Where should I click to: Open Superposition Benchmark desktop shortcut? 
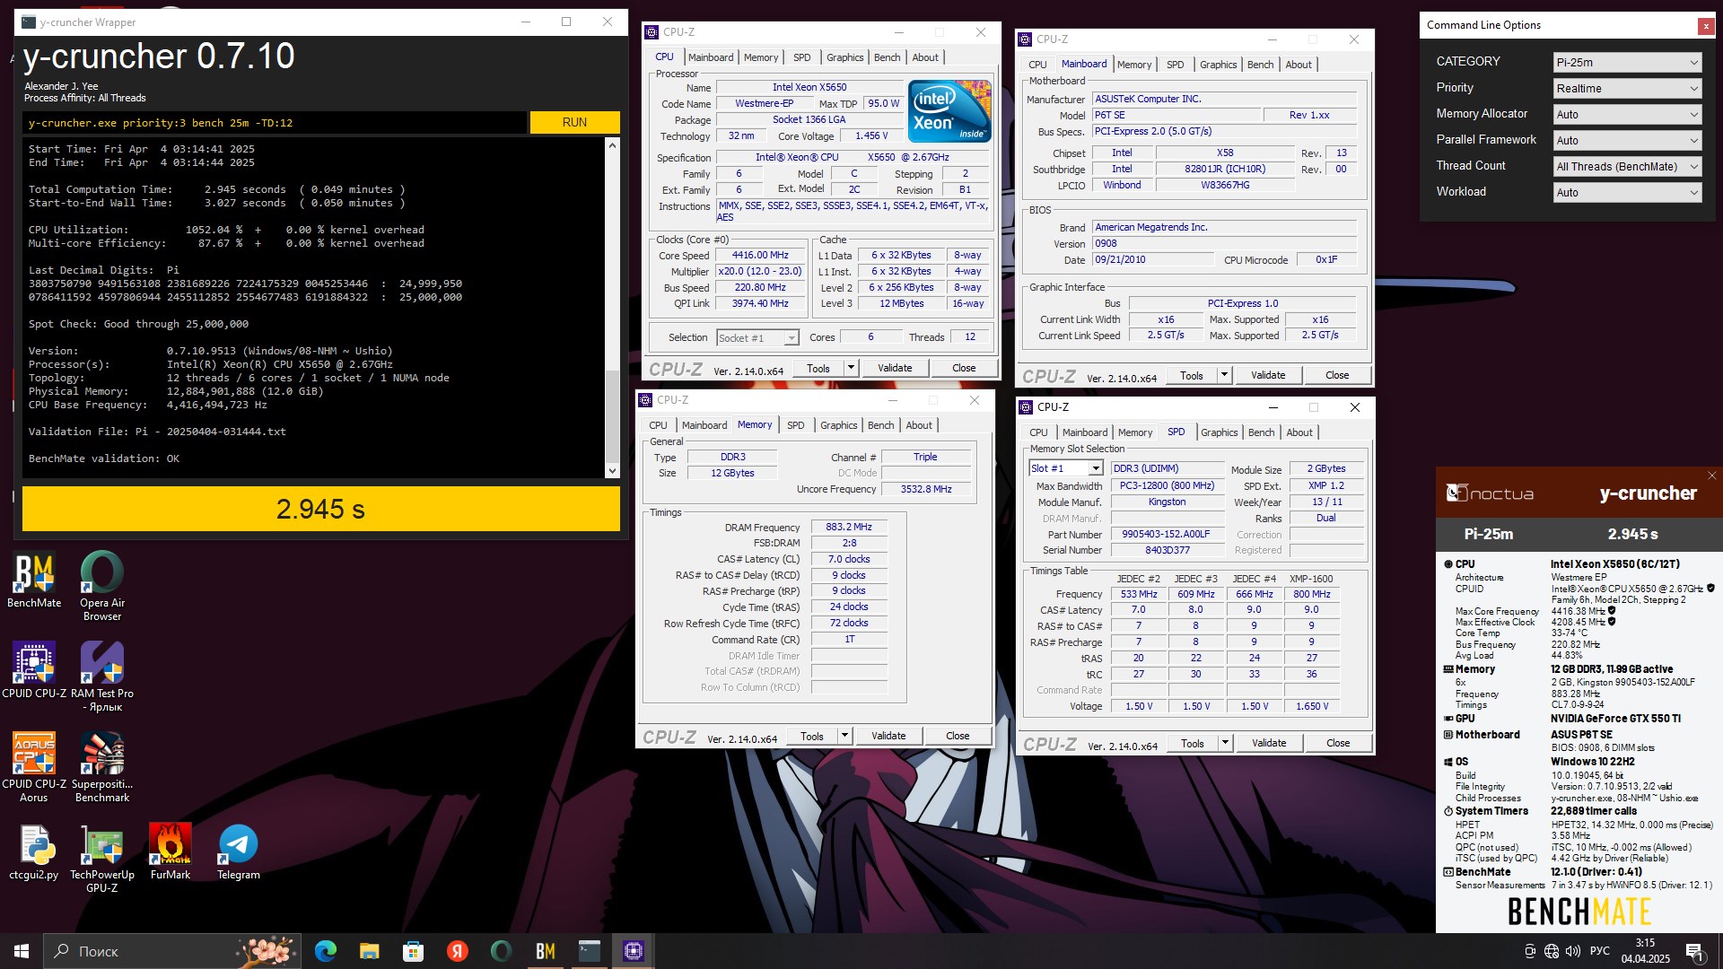pos(102,767)
